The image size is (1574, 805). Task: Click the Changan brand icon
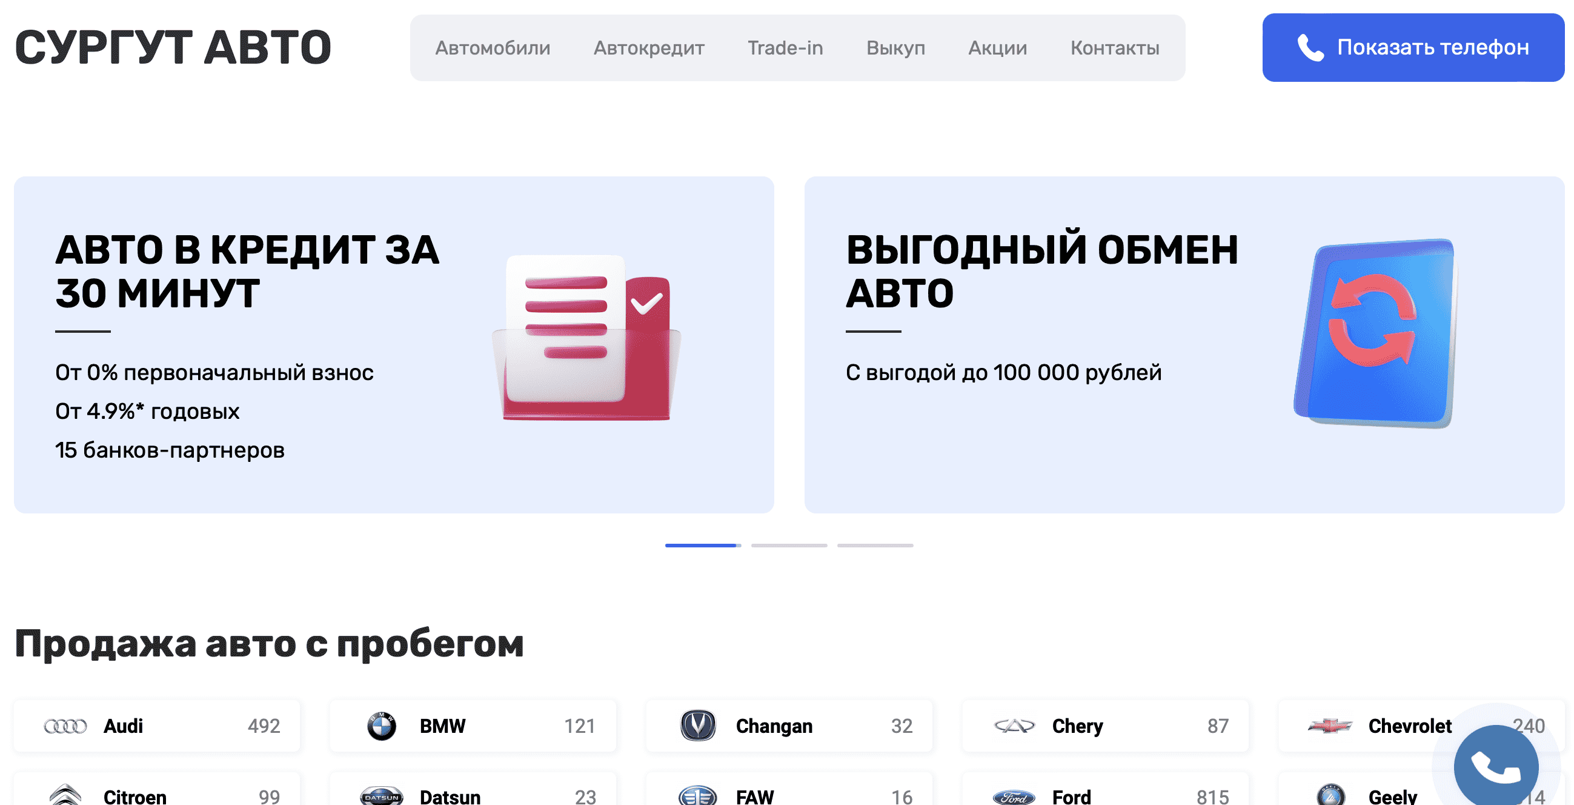click(700, 726)
